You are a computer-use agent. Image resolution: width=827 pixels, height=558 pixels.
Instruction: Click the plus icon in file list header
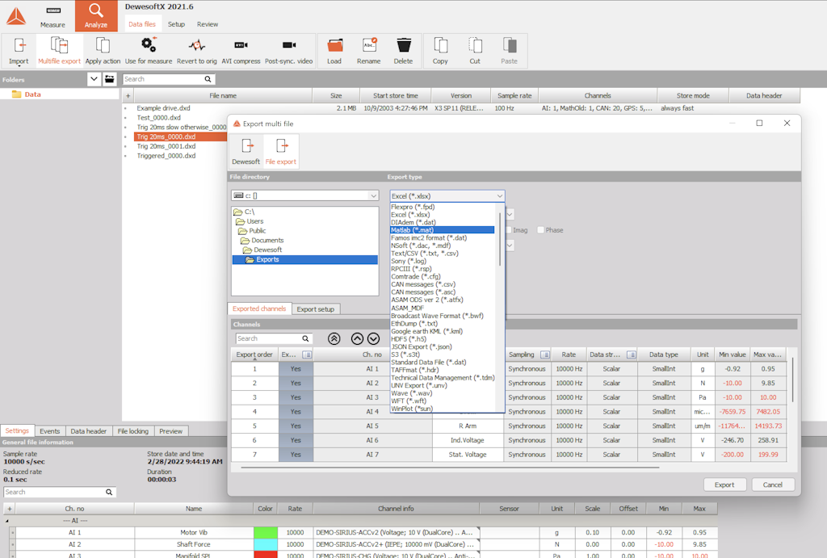click(x=128, y=95)
